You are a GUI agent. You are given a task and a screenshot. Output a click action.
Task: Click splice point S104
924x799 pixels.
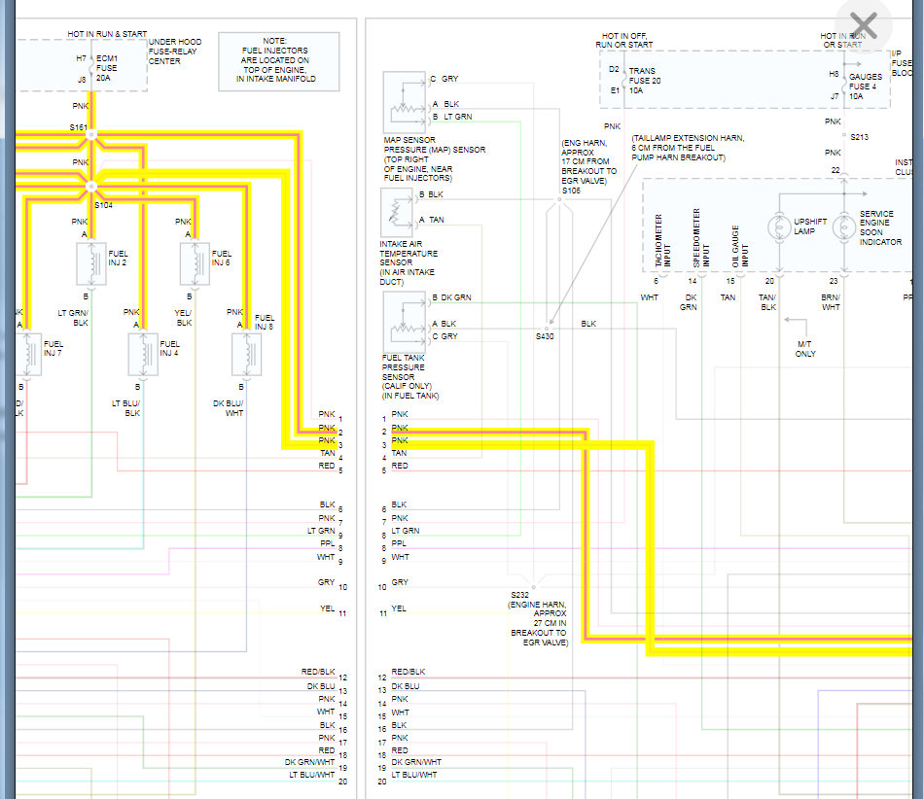[x=90, y=186]
